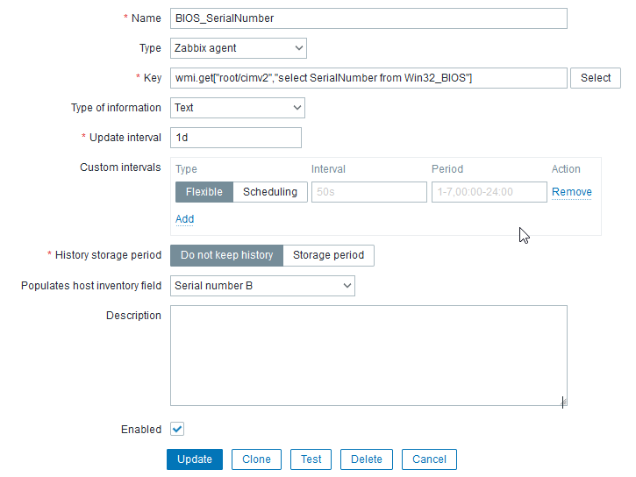
Task: Select the Storage period option
Action: (x=328, y=255)
